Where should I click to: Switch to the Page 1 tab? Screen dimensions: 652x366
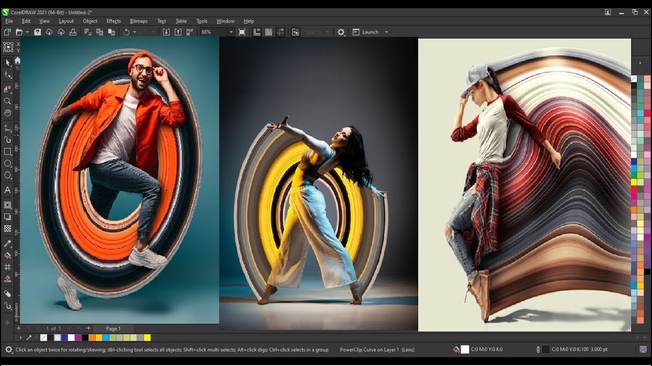click(113, 328)
